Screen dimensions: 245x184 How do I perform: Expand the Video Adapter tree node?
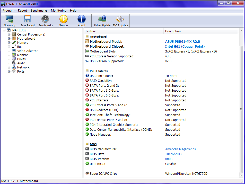(x=9, y=51)
